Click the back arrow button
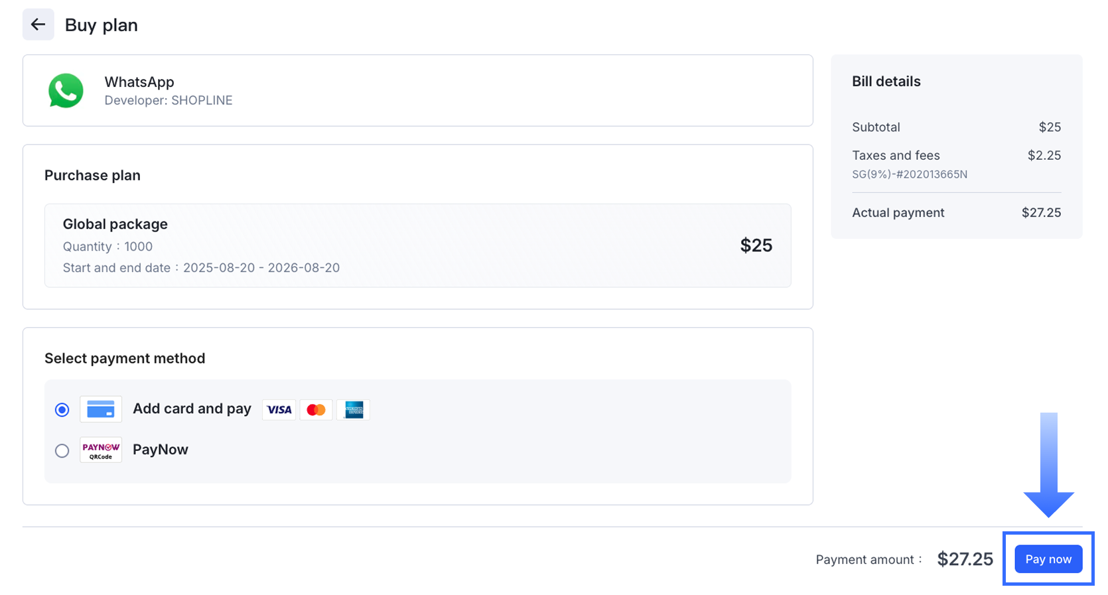This screenshot has width=1108, height=595. click(x=38, y=25)
